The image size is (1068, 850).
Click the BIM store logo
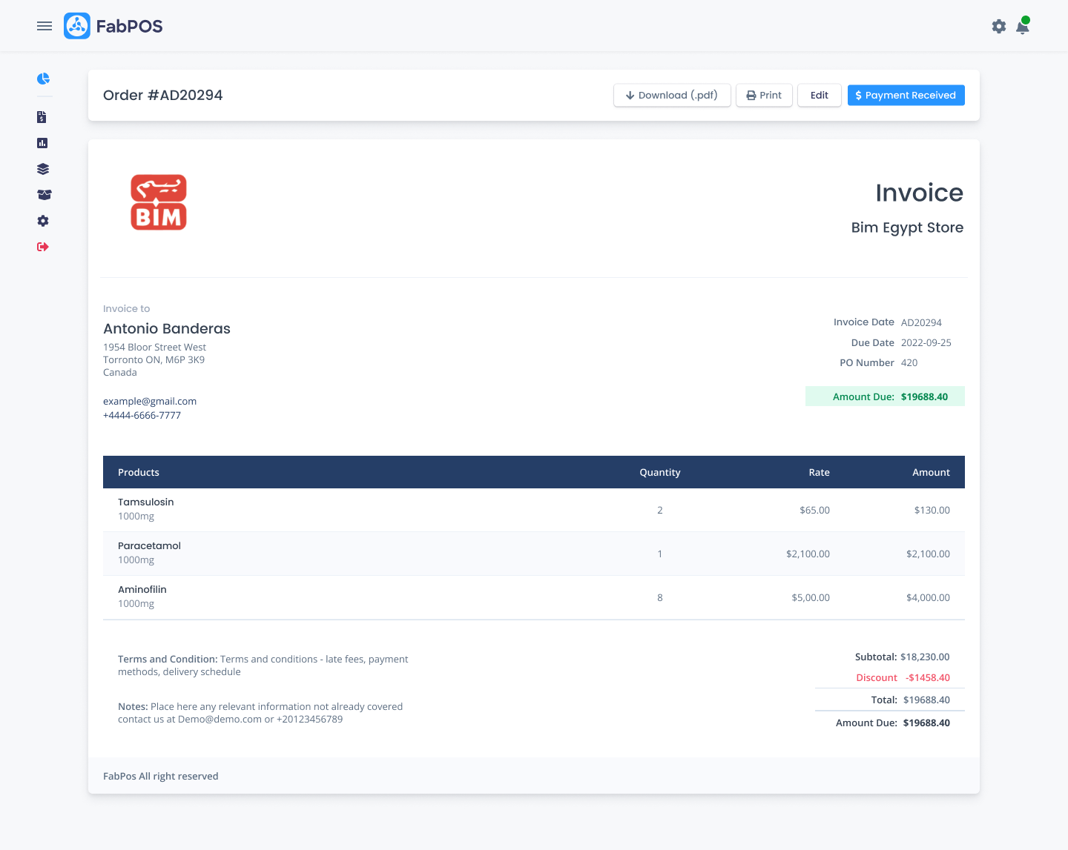[159, 202]
